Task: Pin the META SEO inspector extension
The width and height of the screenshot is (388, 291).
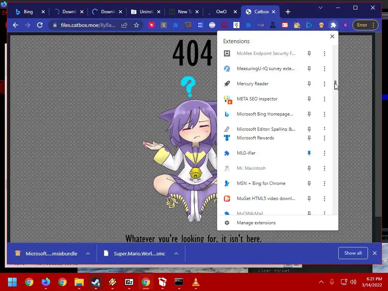Action: (309, 99)
